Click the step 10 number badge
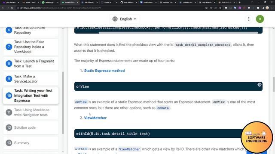 point(9,95)
